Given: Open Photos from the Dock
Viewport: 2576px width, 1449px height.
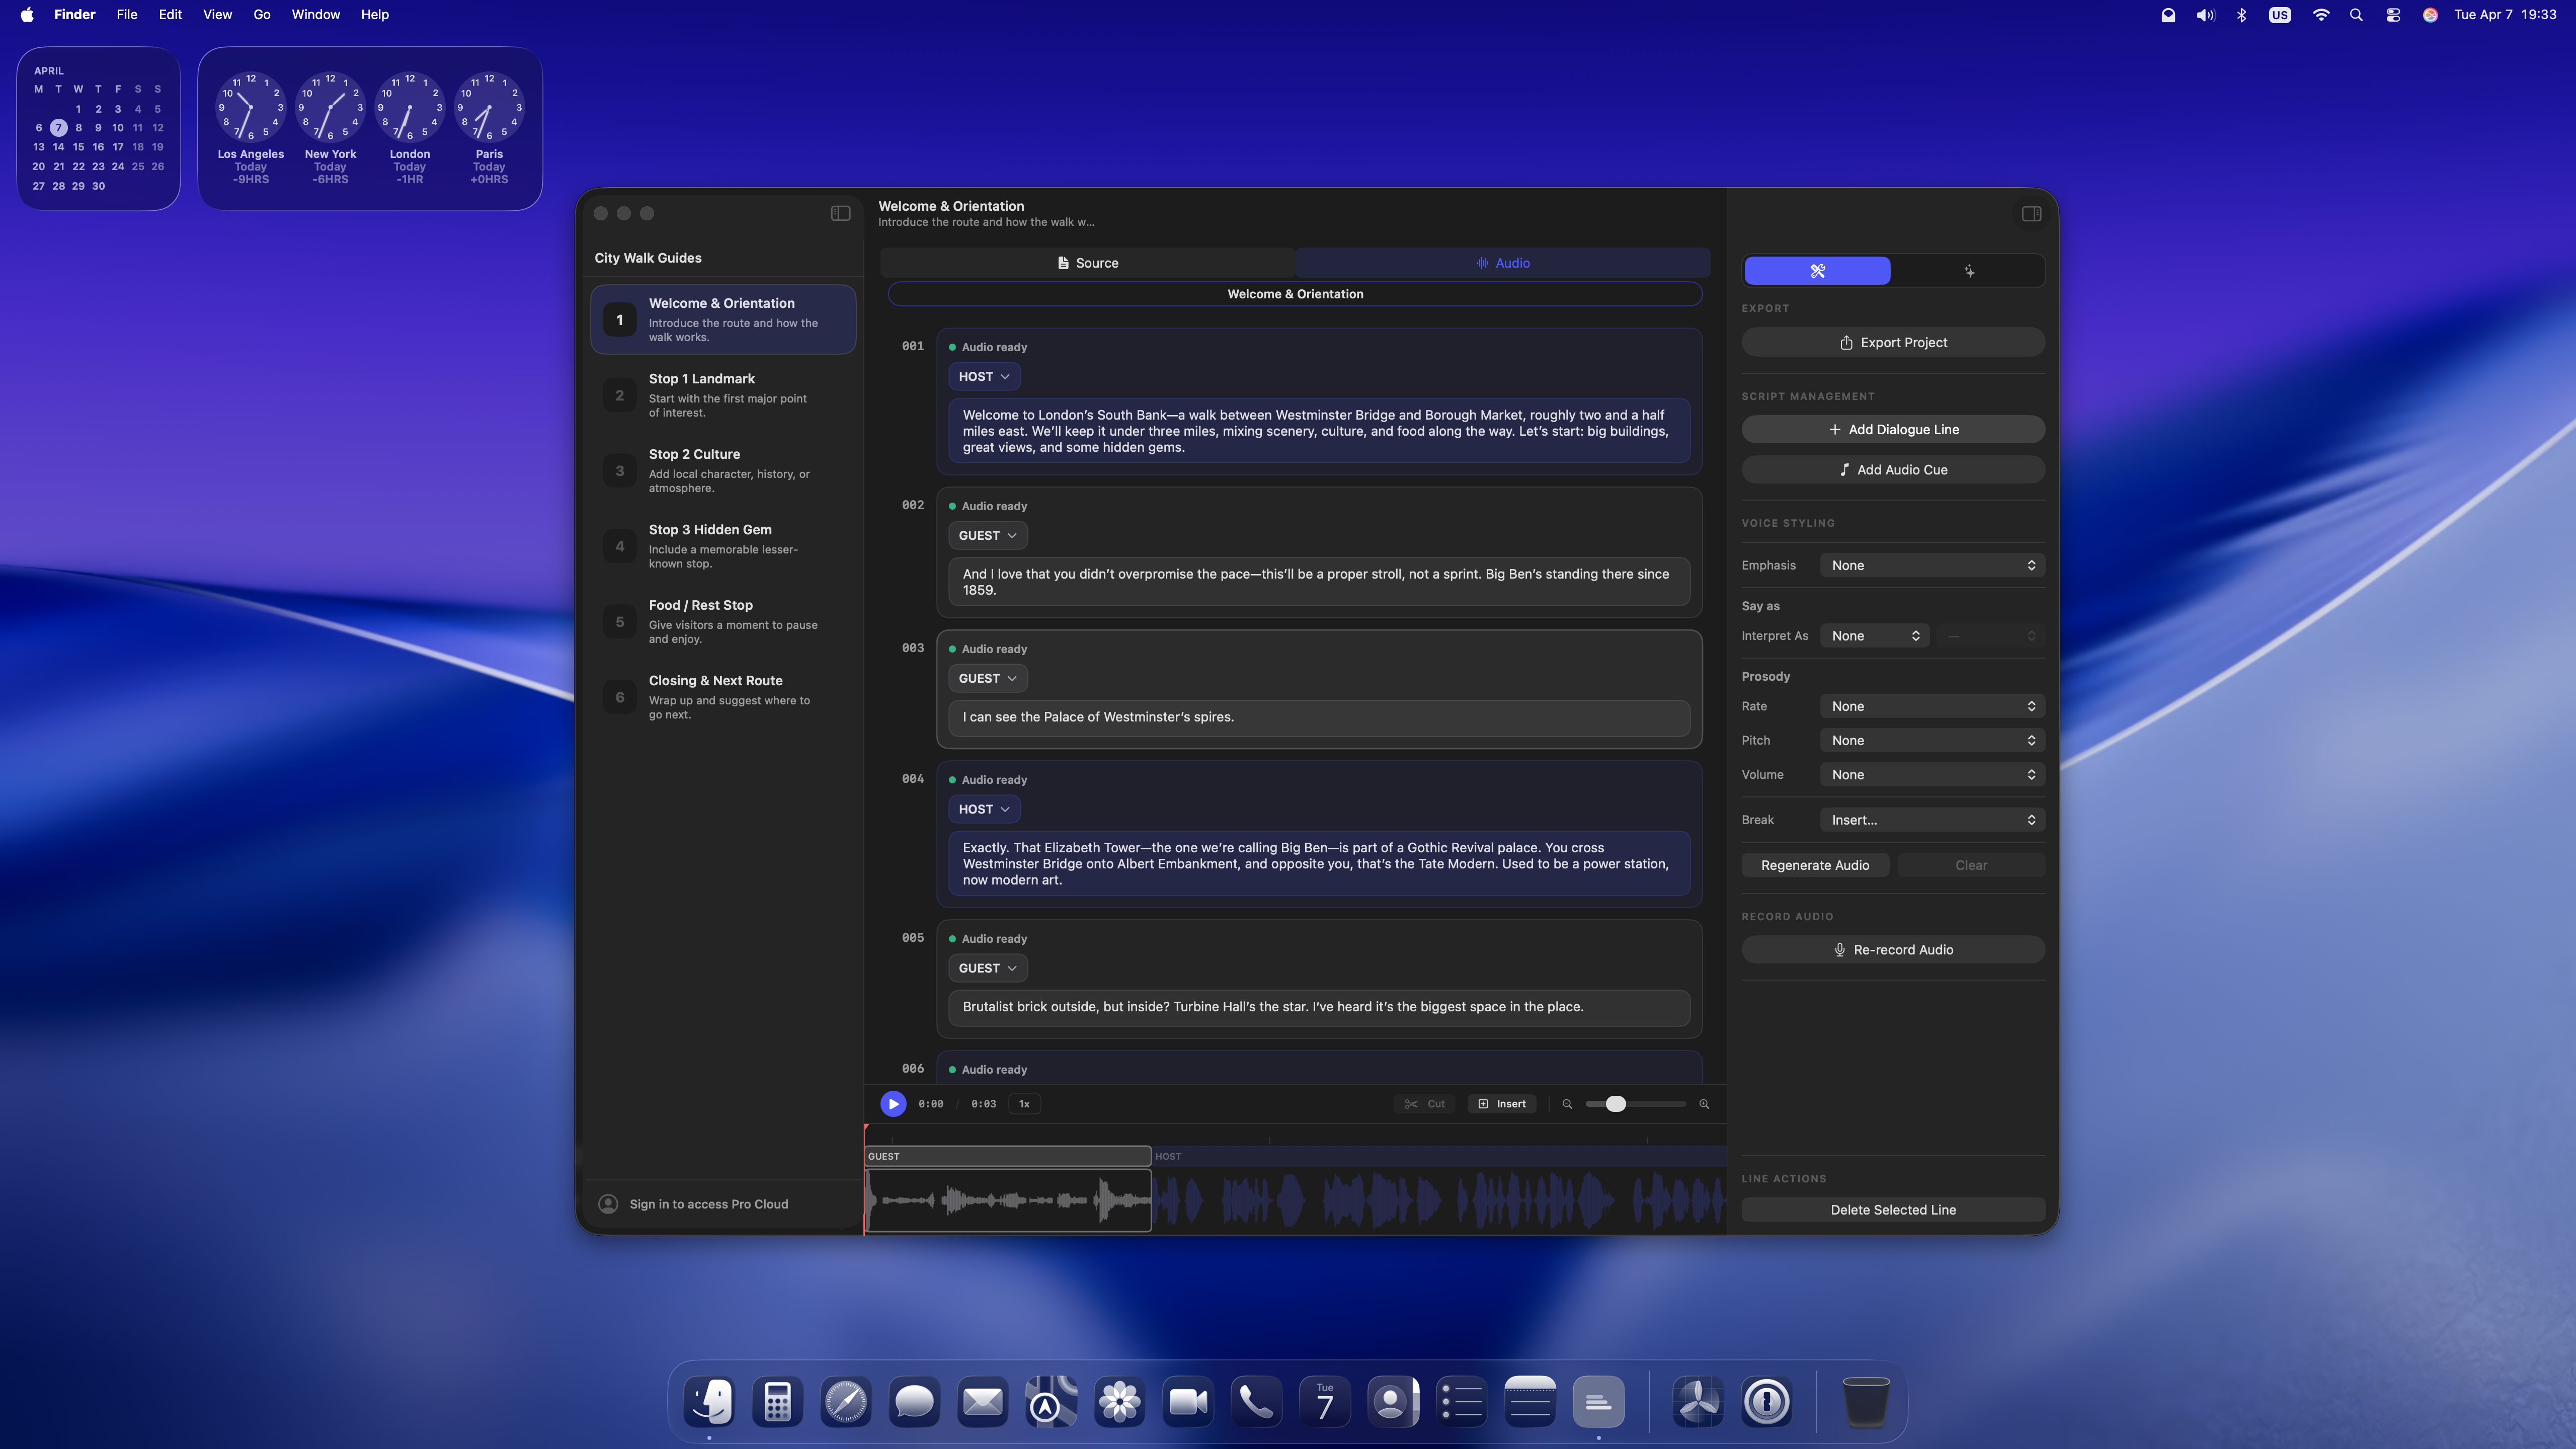Looking at the screenshot, I should coord(1119,1401).
